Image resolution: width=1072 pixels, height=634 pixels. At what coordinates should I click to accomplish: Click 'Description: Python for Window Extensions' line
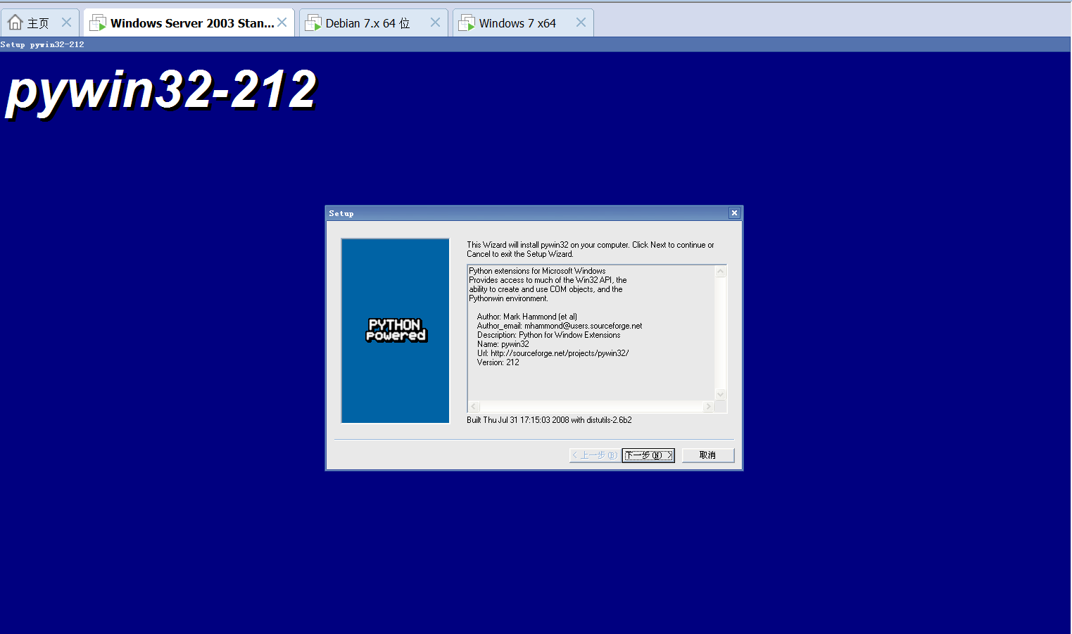pos(549,335)
